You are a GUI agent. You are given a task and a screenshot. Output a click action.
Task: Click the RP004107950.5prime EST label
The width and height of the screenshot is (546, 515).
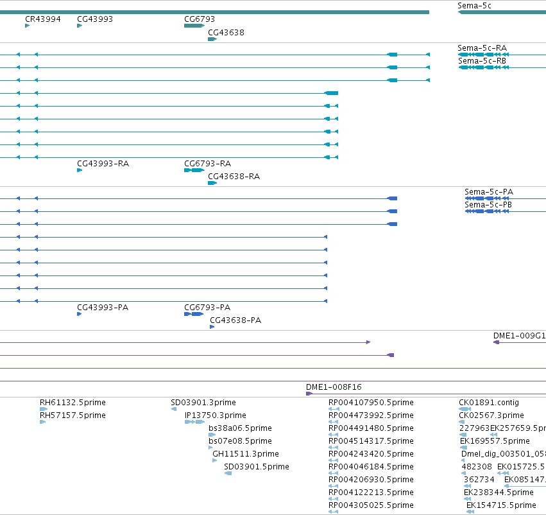click(x=371, y=403)
